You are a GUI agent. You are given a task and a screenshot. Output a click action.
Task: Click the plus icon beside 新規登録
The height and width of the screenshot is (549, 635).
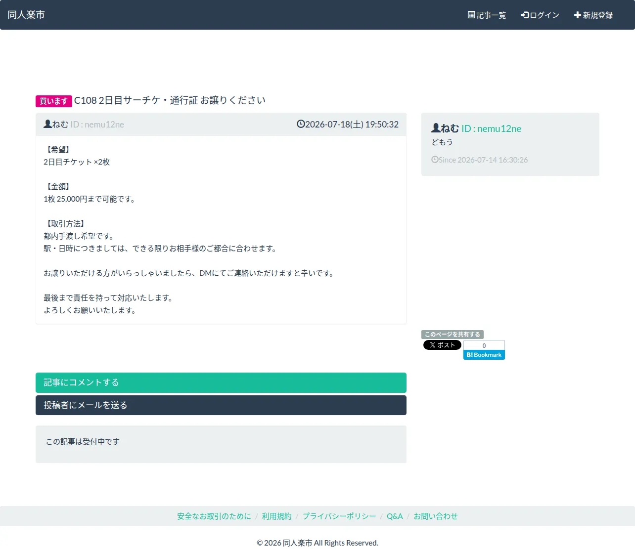577,15
